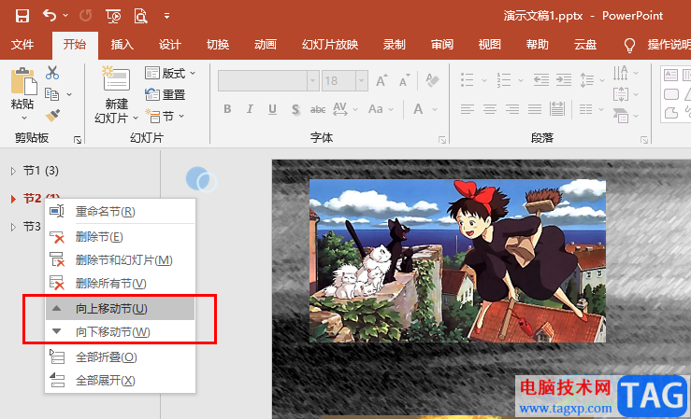Image resolution: width=691 pixels, height=419 pixels.
Task: Click the Format Painter brush icon
Action: point(52,115)
